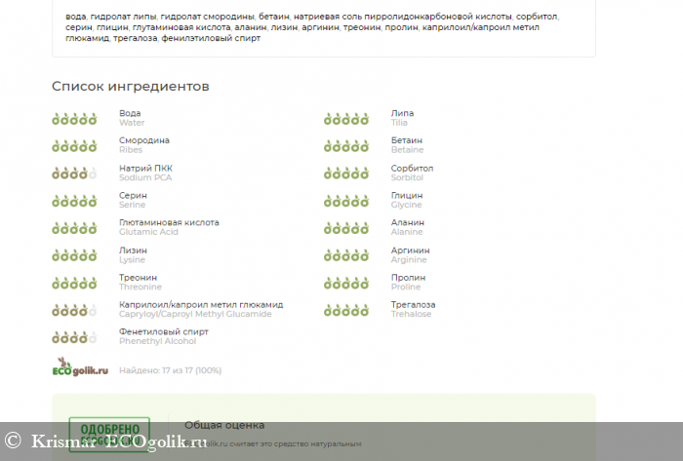Viewport: 683px width, 461px height.
Task: Click the Треонин ingredient name
Action: (x=140, y=277)
